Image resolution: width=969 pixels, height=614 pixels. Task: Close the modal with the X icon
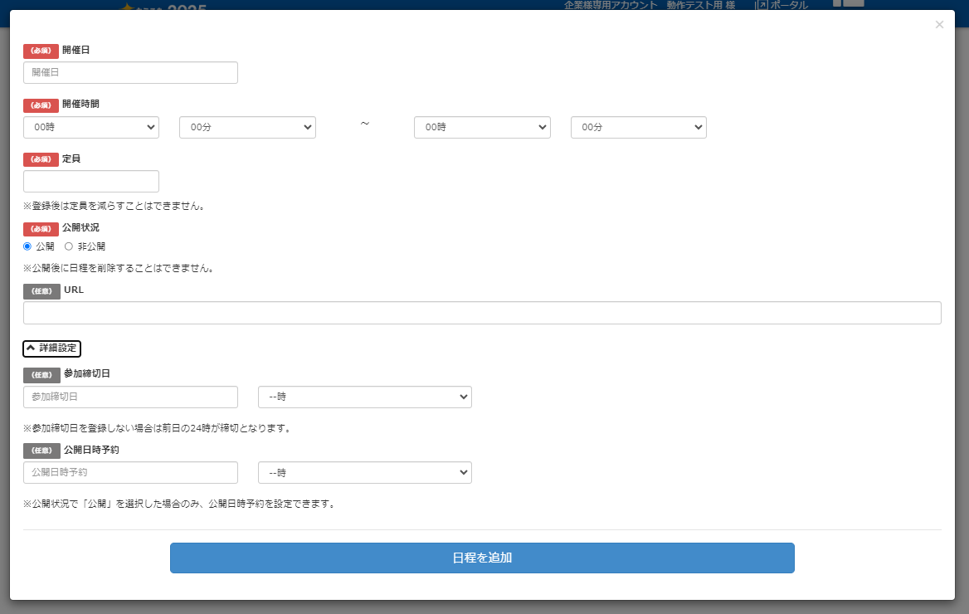(x=939, y=25)
